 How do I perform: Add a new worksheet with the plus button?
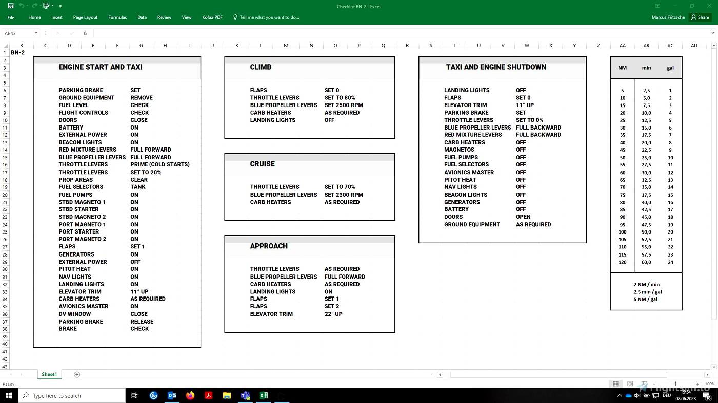[x=77, y=374]
